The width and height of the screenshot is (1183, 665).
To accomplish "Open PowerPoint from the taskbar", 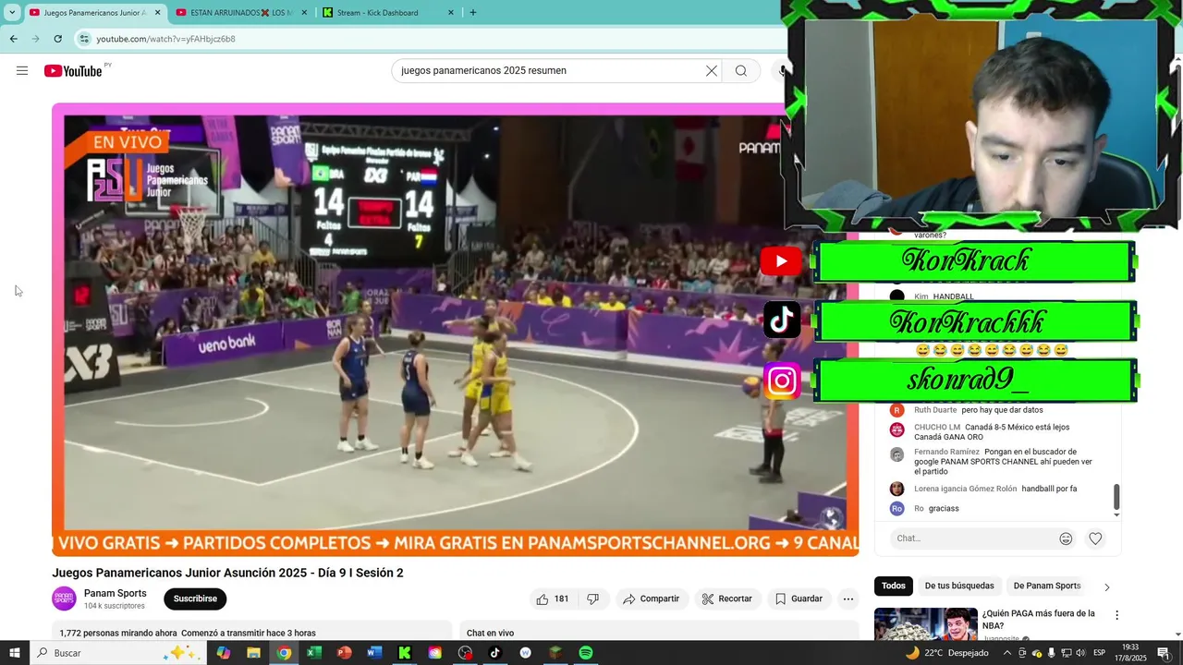I will click(x=344, y=653).
